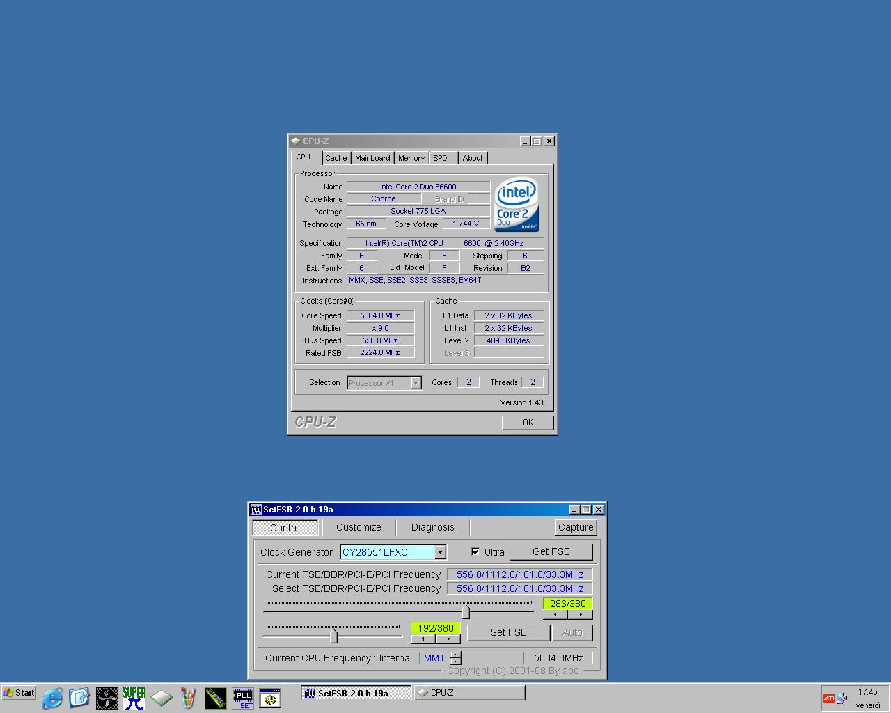891x713 pixels.
Task: Launch the green memory module icon
Action: (x=215, y=698)
